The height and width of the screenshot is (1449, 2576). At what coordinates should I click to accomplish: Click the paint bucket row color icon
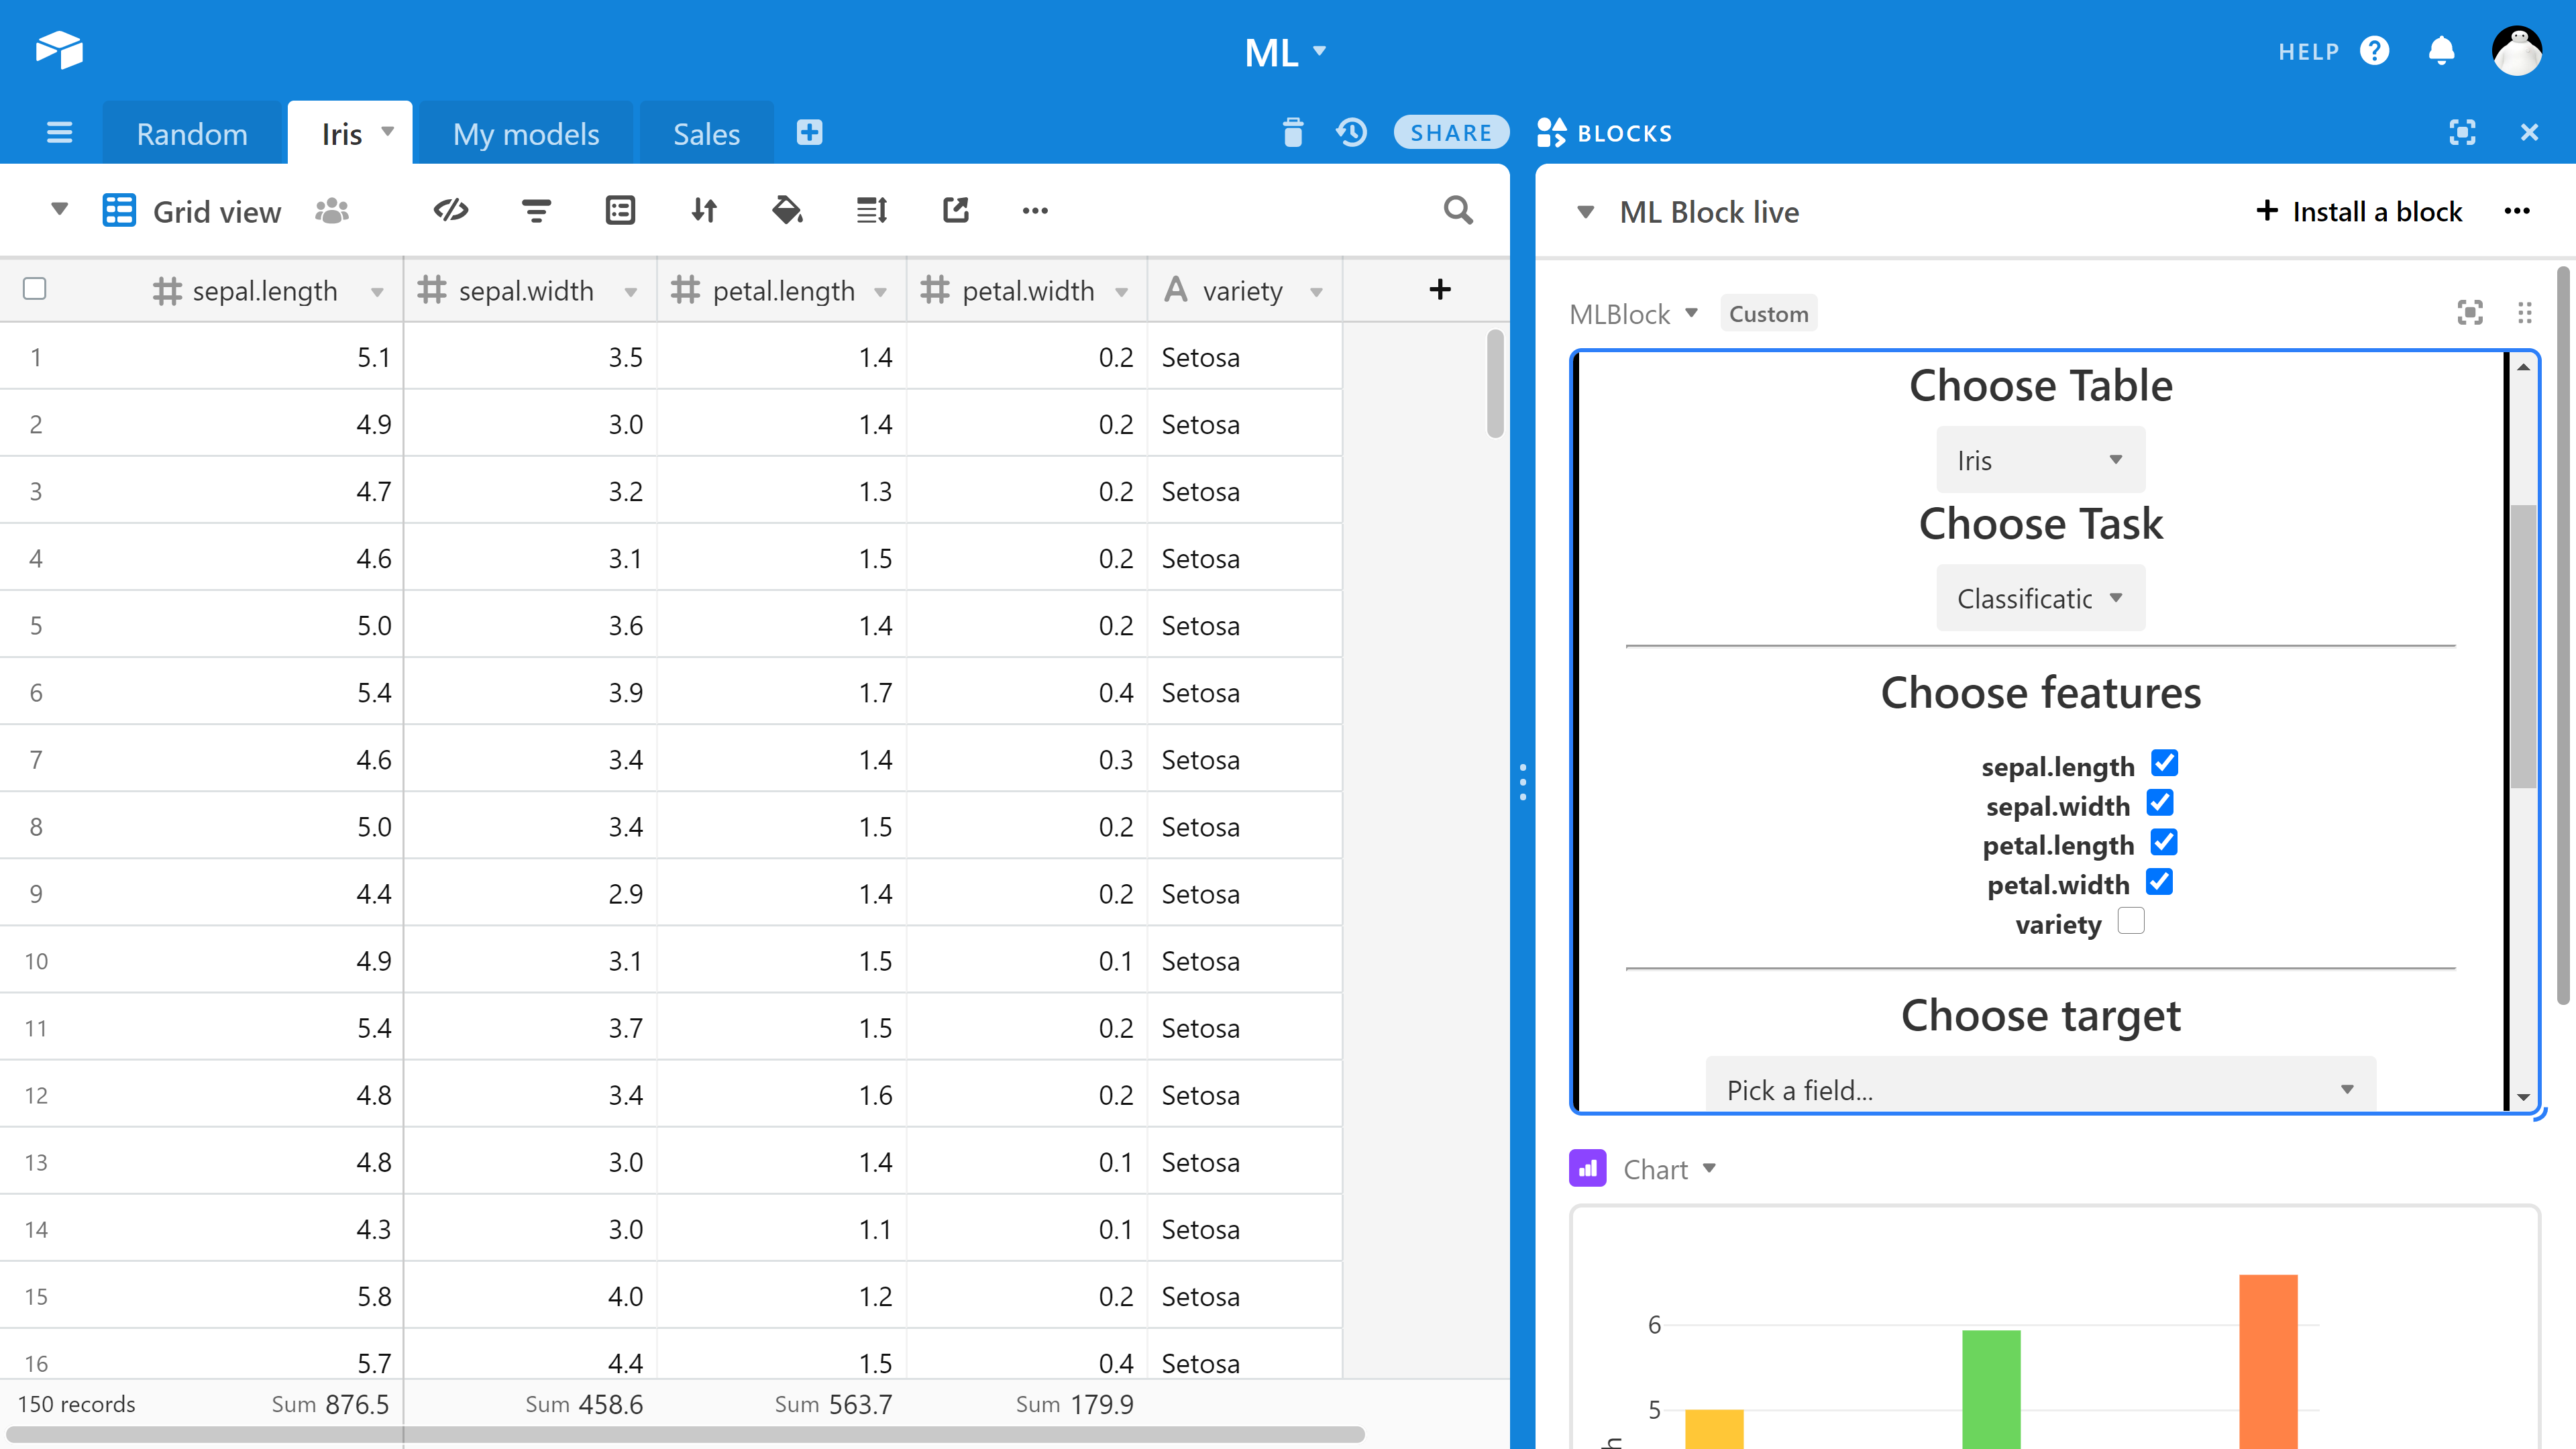click(787, 210)
